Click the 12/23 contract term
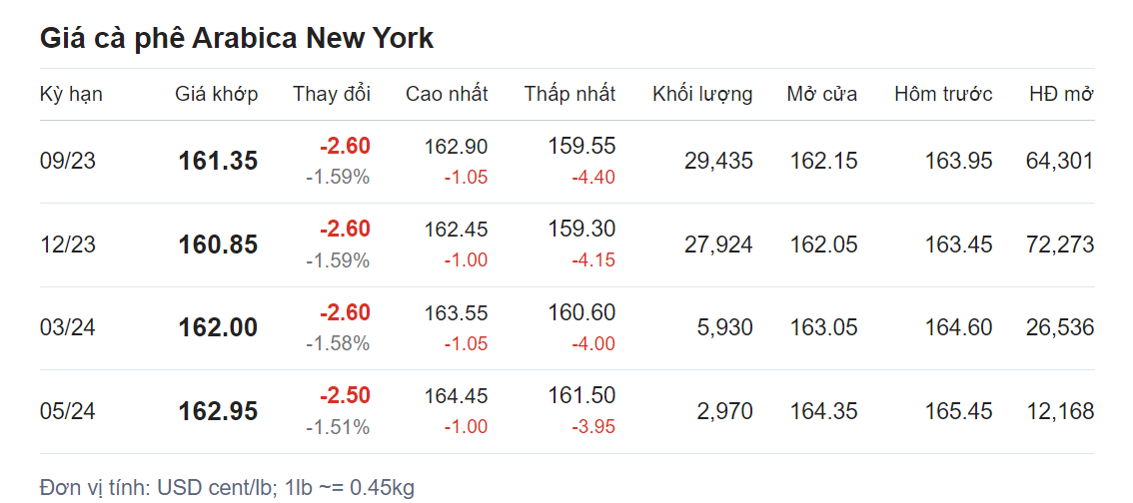Viewport: 1133px width, 503px height. click(68, 245)
